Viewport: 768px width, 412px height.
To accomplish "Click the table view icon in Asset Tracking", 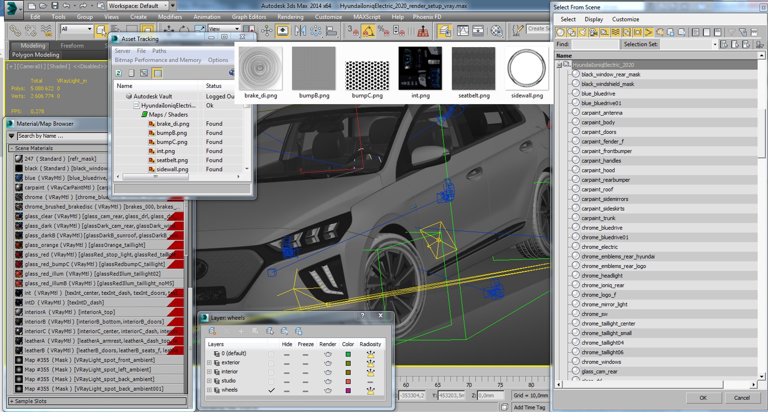I will point(158,73).
